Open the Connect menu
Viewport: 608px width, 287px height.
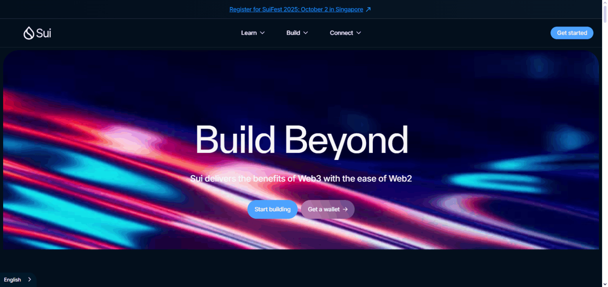(346, 33)
